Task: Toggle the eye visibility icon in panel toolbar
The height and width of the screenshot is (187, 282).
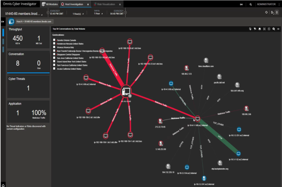Action: [x=278, y=29]
